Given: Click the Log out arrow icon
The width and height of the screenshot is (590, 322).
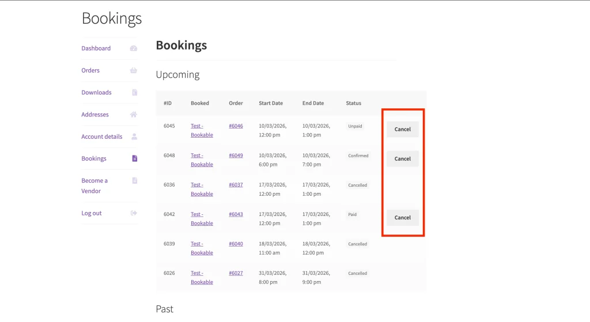Looking at the screenshot, I should tap(134, 213).
